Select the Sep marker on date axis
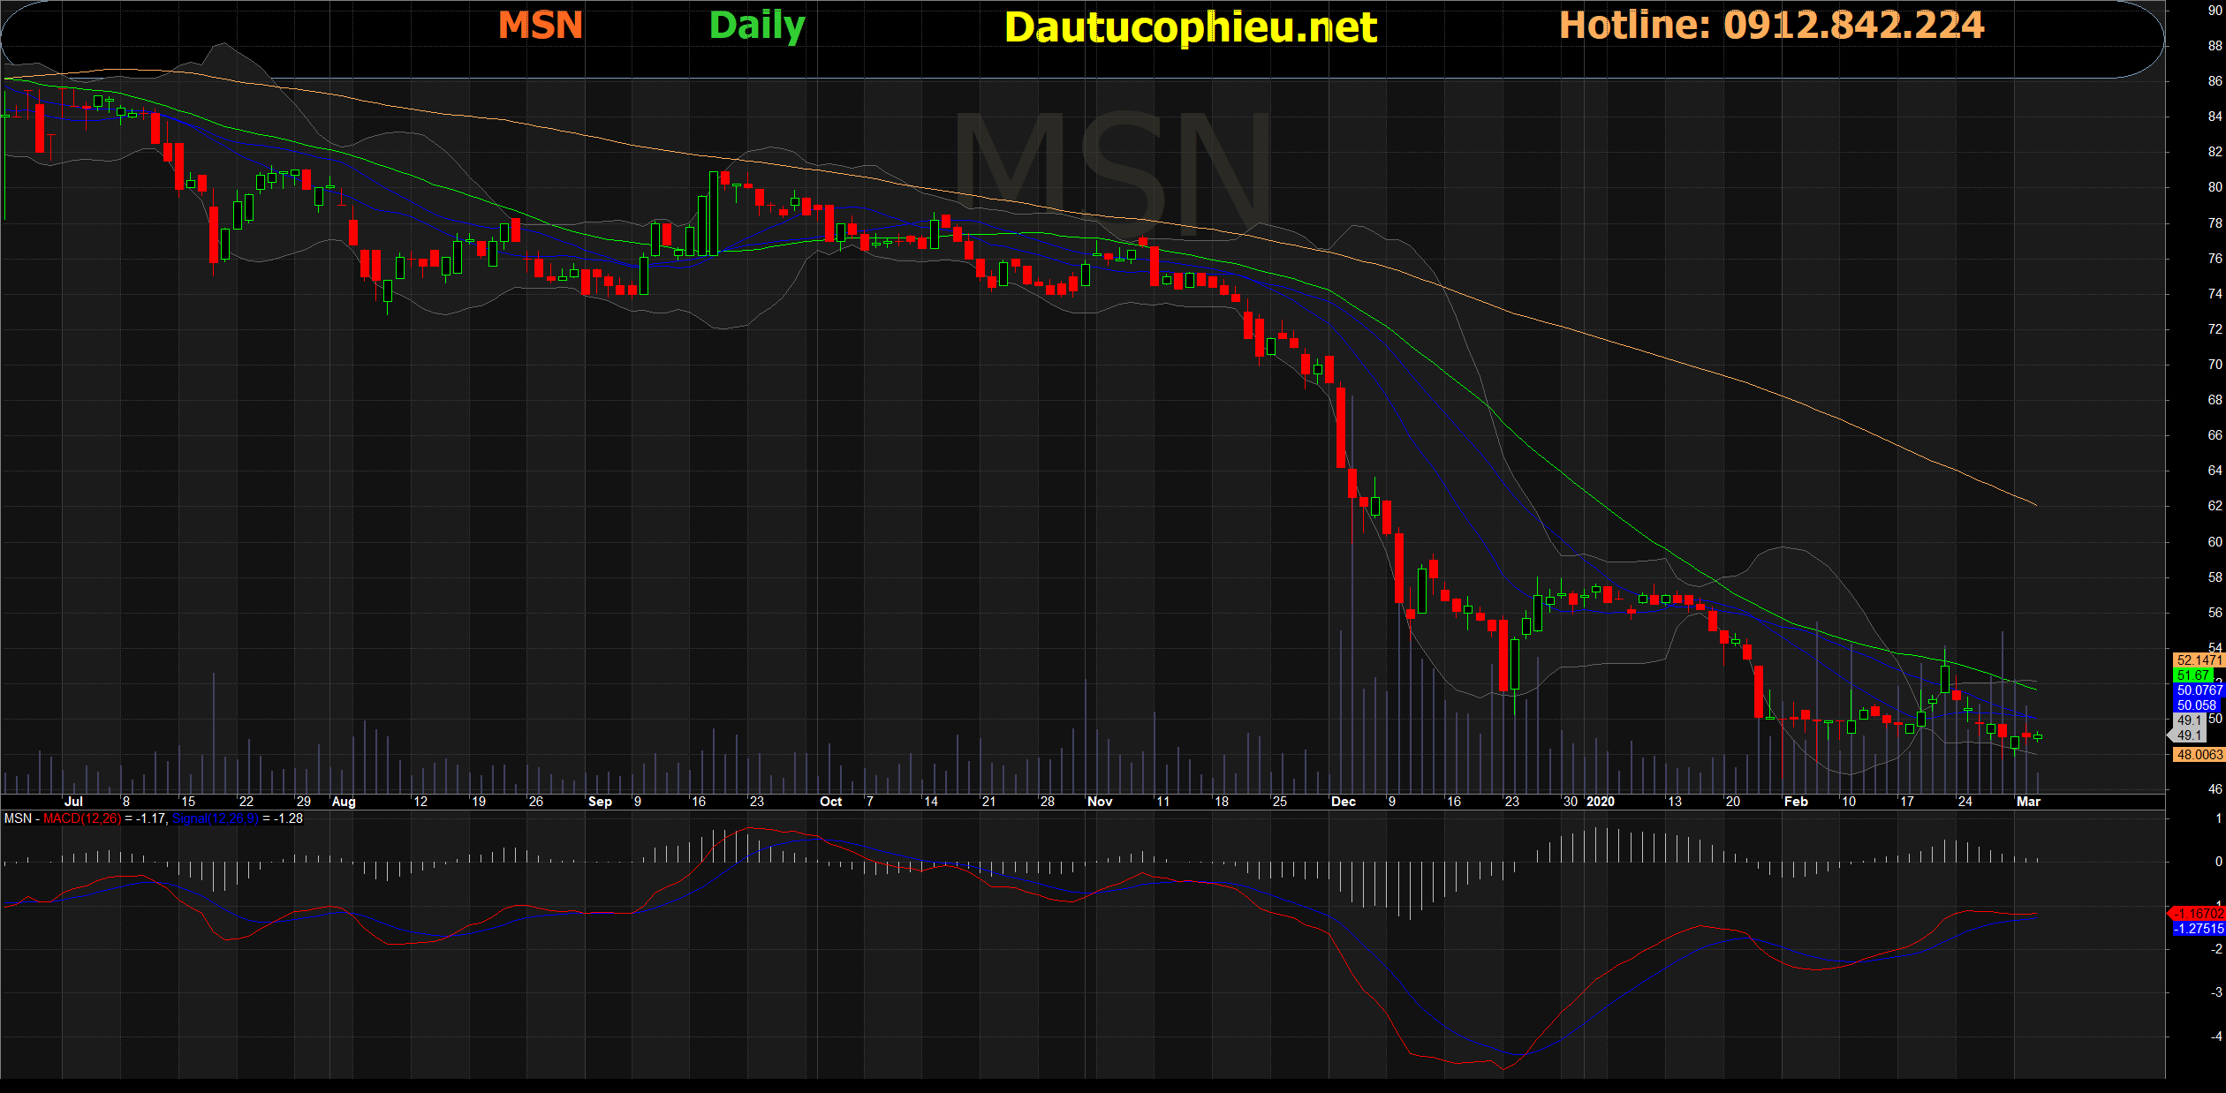2226x1093 pixels. click(x=600, y=801)
